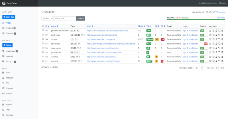Create a new Group

tap(7, 45)
